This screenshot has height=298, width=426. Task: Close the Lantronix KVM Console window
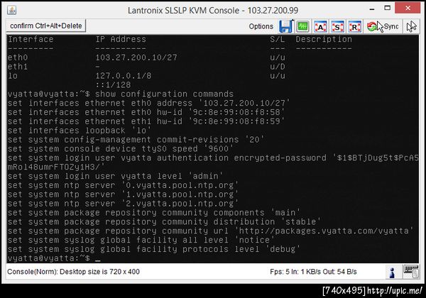pyautogui.click(x=408, y=8)
